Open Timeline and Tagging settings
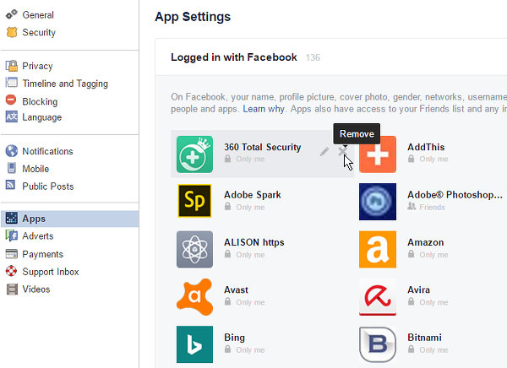 pos(65,84)
